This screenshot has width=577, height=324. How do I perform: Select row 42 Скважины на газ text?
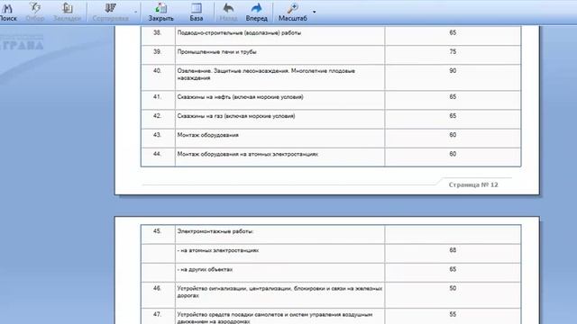[236, 116]
